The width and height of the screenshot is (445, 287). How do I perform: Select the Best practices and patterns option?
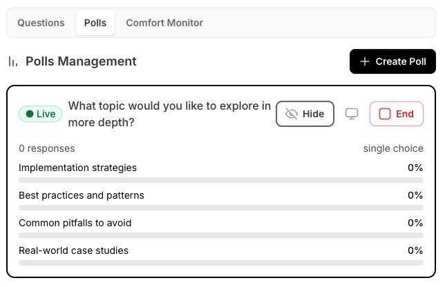pos(82,195)
